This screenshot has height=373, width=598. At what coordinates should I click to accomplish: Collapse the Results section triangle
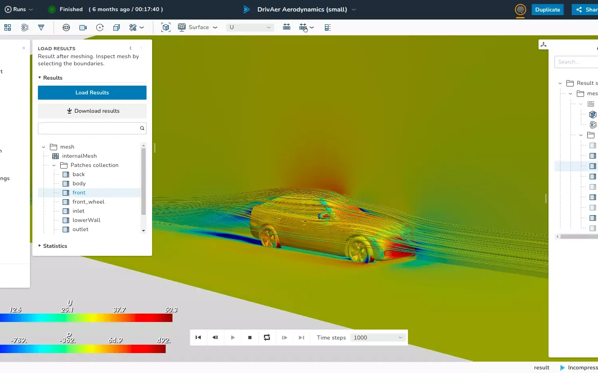click(40, 78)
